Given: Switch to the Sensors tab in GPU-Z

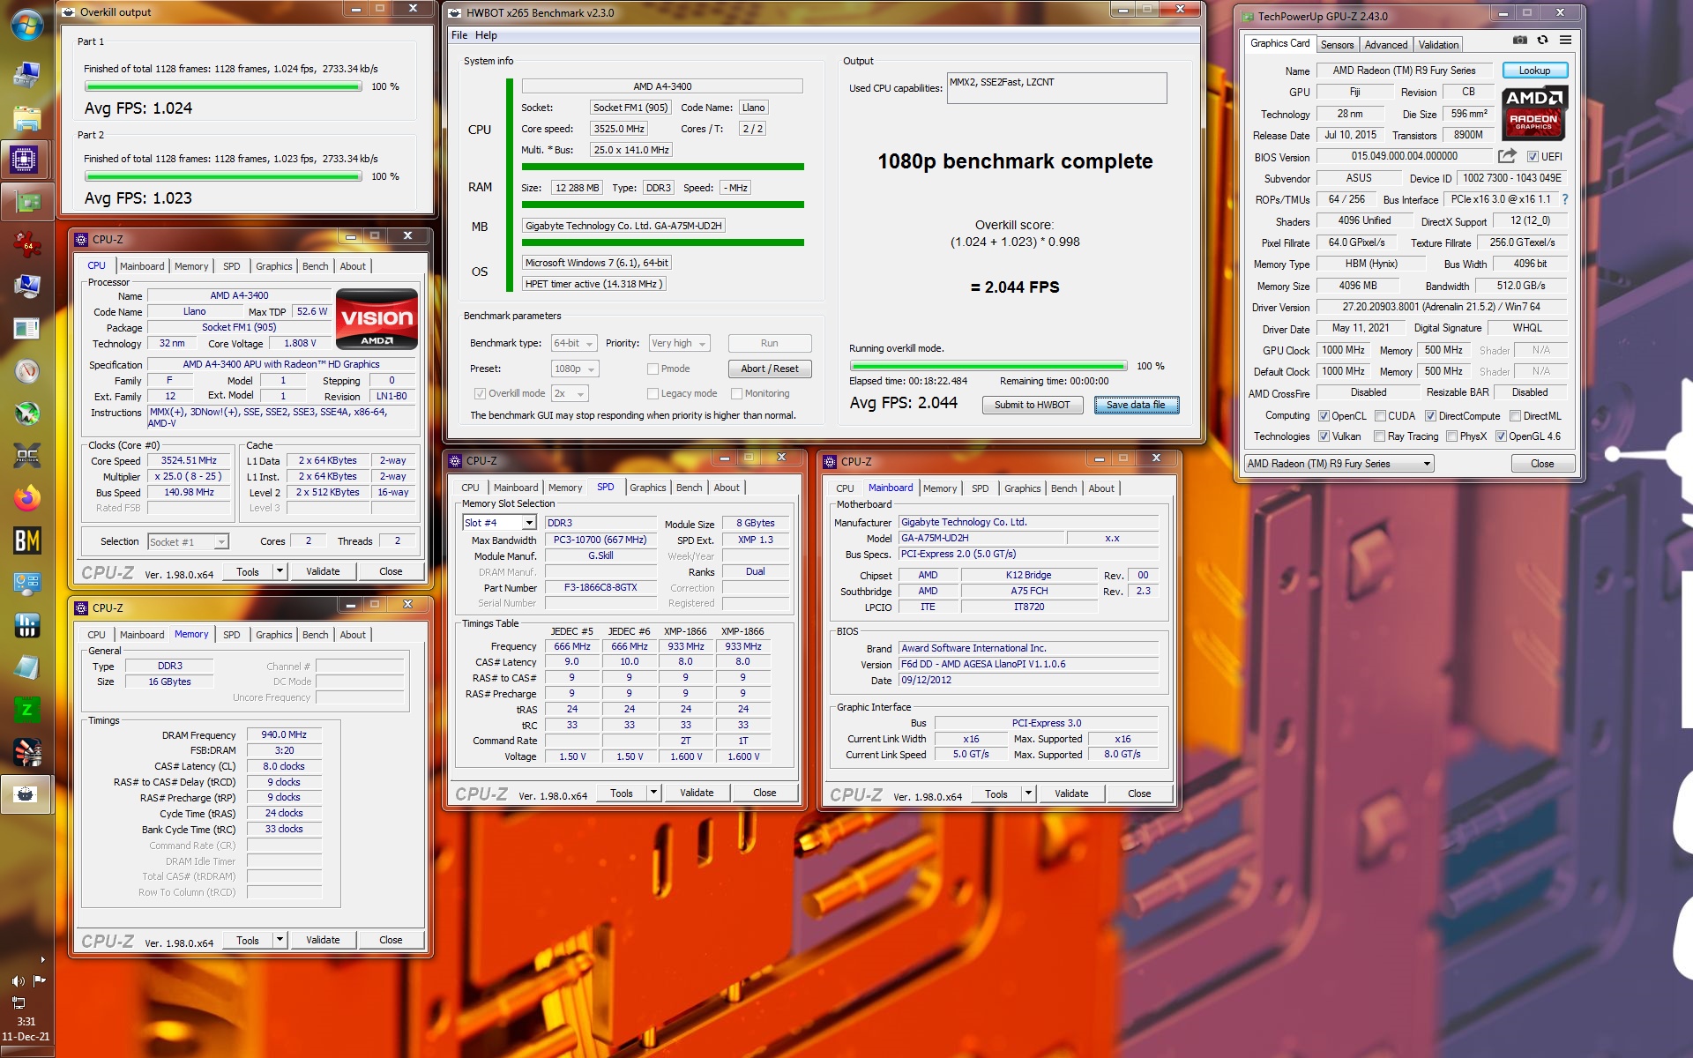Looking at the screenshot, I should point(1337,45).
